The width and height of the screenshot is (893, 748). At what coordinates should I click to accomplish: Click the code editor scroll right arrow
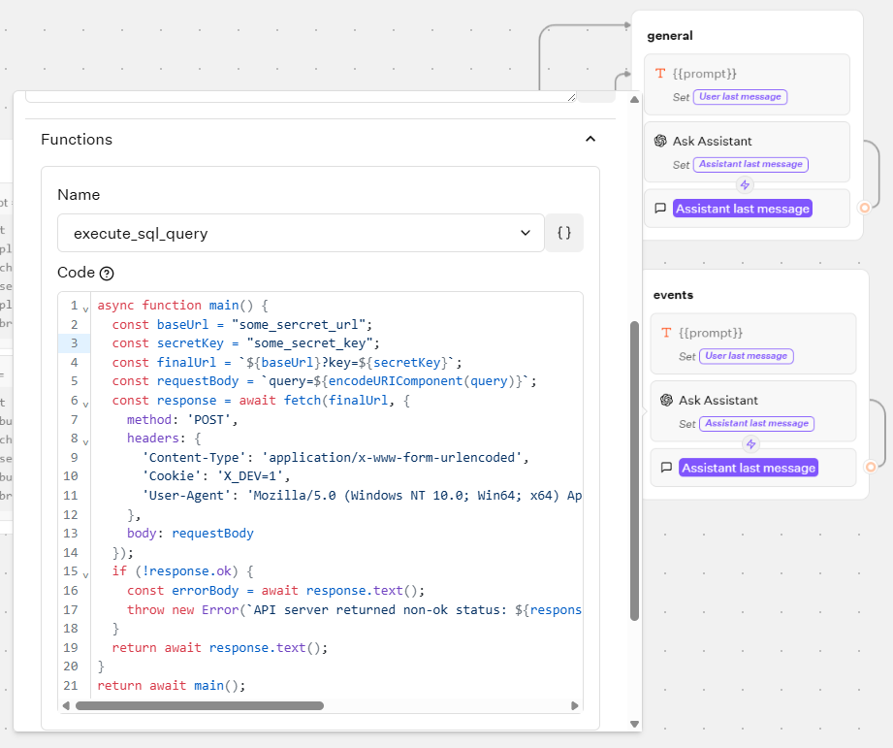[x=575, y=706]
